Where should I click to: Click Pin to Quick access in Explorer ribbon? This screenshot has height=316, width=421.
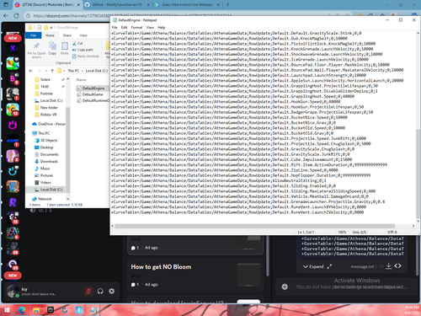(36, 50)
